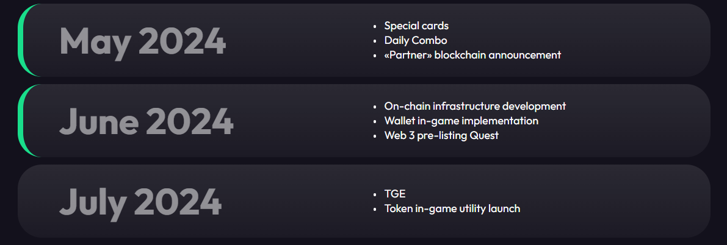The height and width of the screenshot is (245, 727).
Task: Click bullet beside Web 3 pre-listing Quest
Action: pyautogui.click(x=375, y=137)
